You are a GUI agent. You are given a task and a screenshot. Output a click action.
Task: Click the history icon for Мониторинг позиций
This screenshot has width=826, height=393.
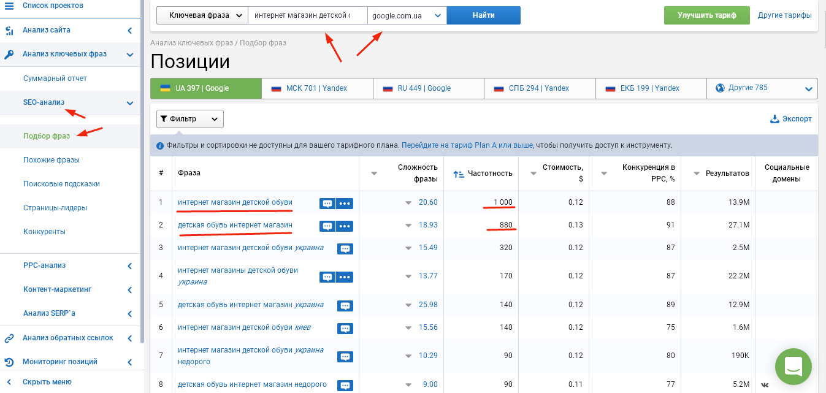click(9, 362)
